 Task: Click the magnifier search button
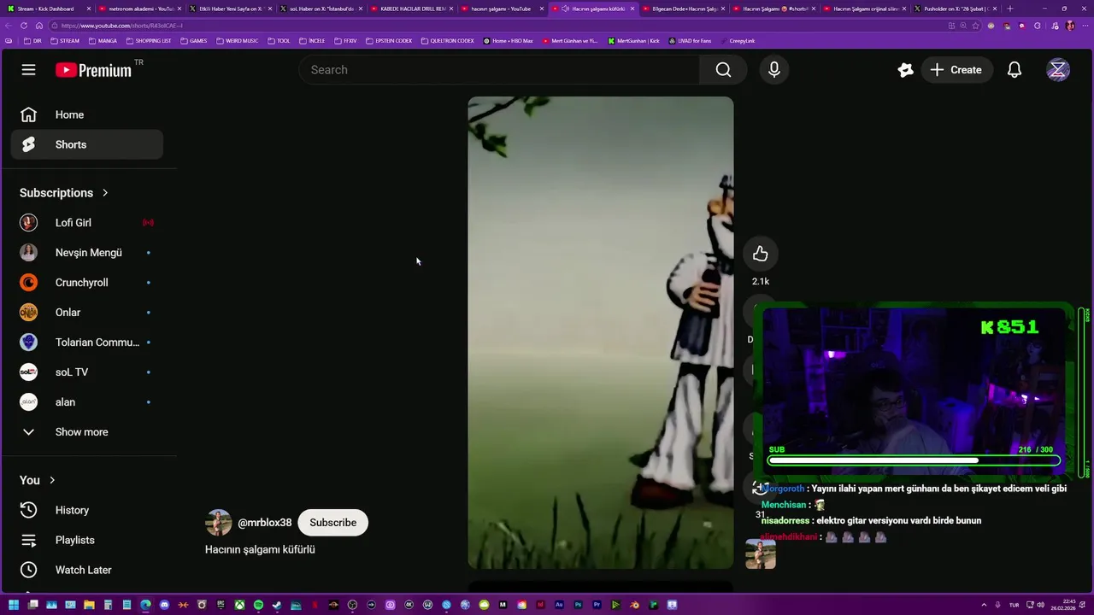click(x=723, y=70)
